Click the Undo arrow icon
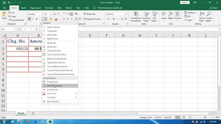 9,2
